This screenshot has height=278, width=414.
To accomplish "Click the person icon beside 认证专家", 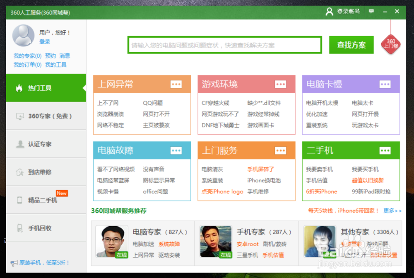I will 20,144.
